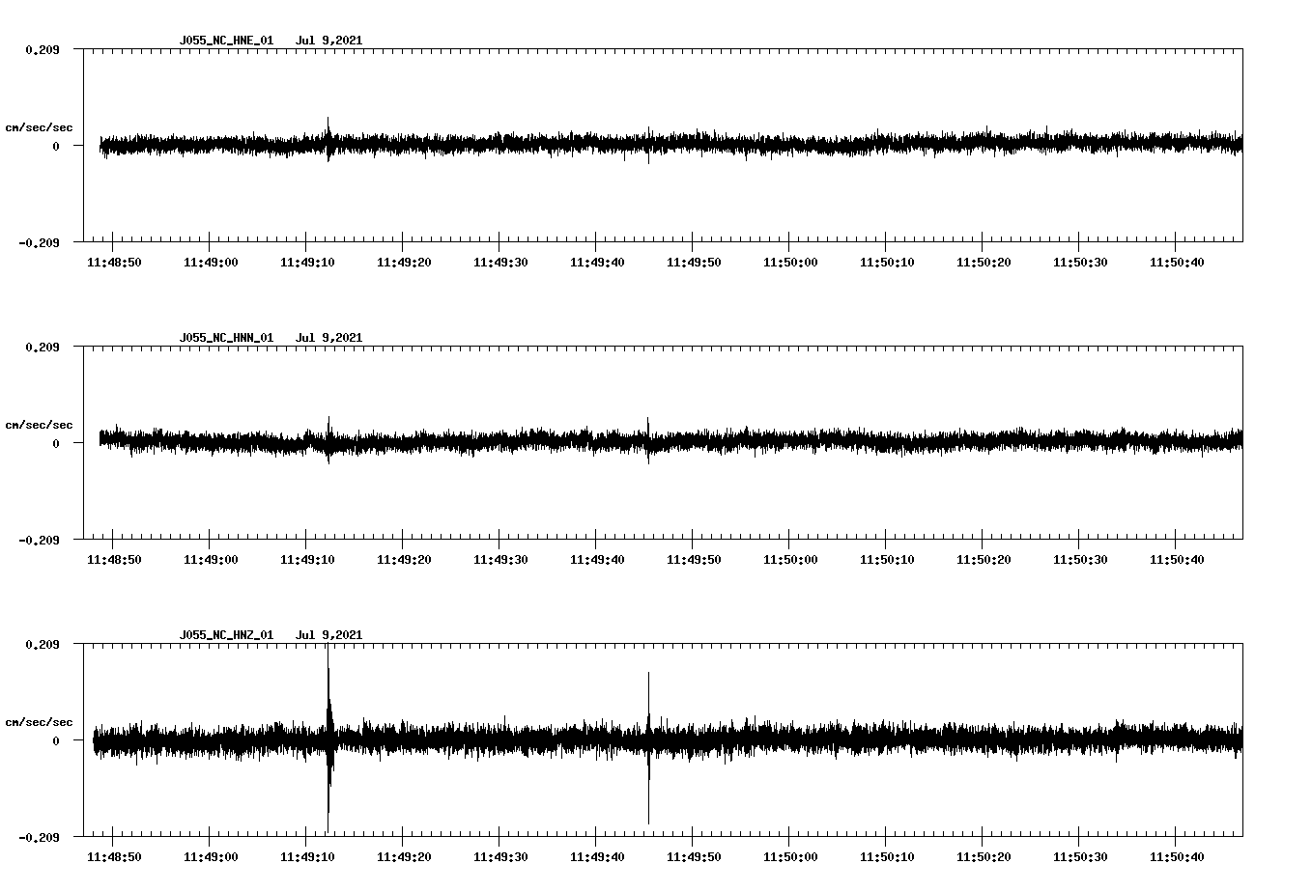Click the J055_NC_HNE_01 trace label

(224, 41)
